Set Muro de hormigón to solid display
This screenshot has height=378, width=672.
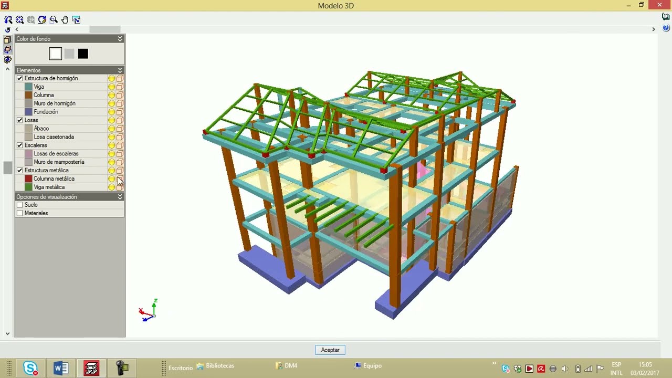coord(111,104)
